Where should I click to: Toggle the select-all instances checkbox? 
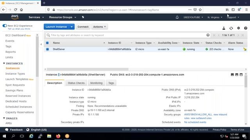(47, 43)
